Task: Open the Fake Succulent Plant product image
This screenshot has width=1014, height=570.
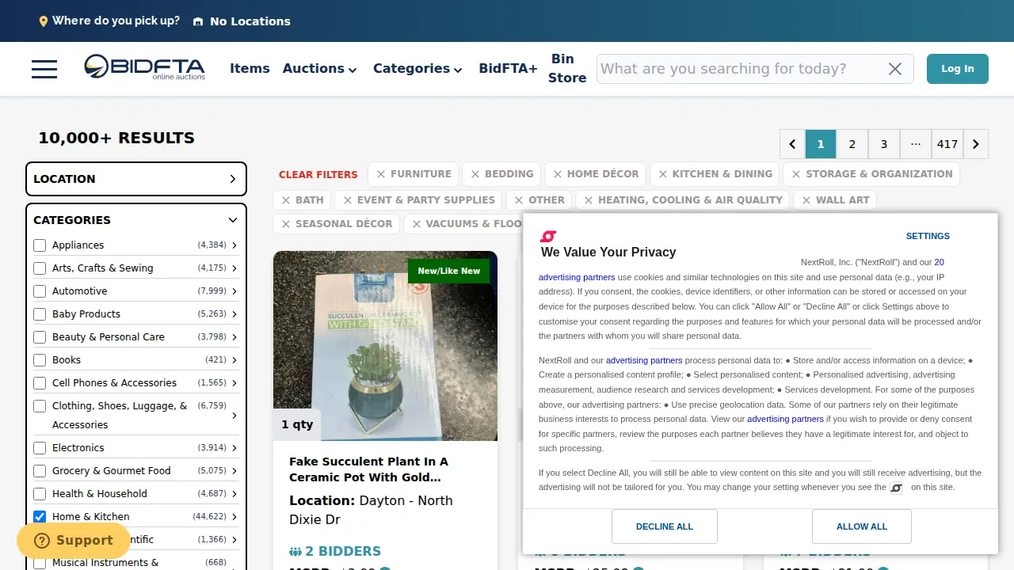Action: (x=385, y=346)
